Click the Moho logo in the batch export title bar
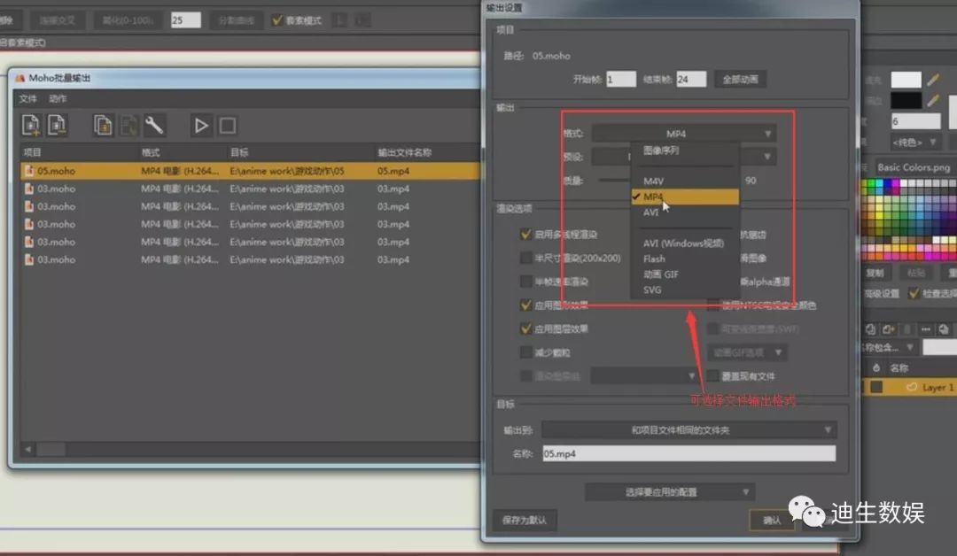The image size is (957, 556). (20, 78)
